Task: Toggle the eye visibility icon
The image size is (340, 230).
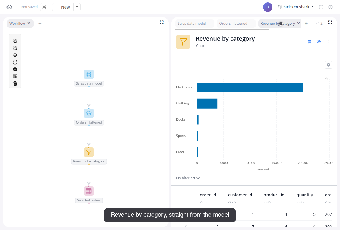Action: click(x=319, y=42)
